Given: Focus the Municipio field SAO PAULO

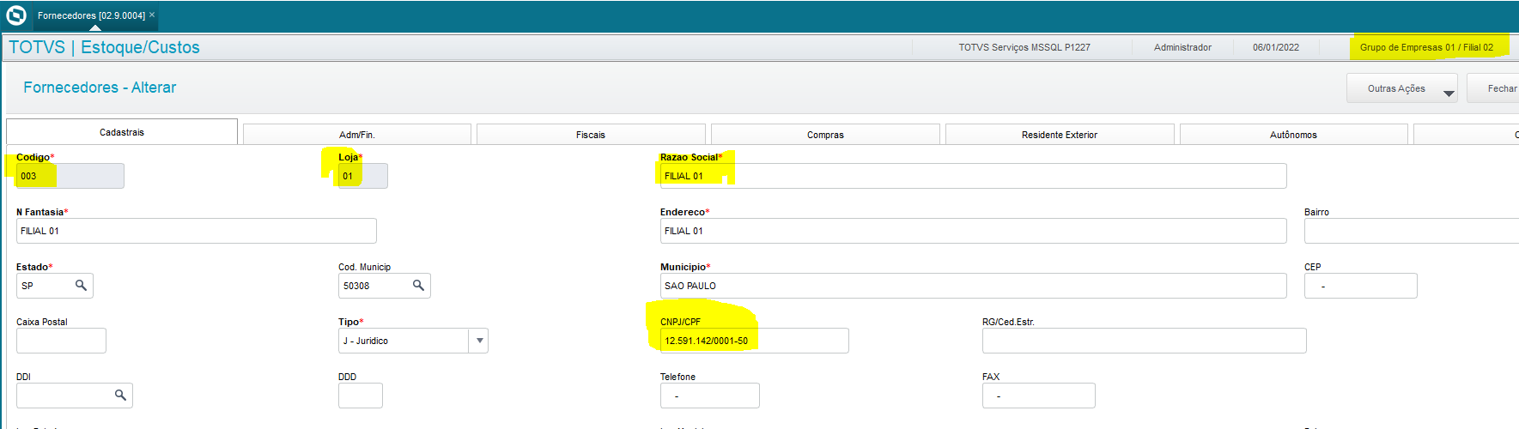Looking at the screenshot, I should 974,286.
